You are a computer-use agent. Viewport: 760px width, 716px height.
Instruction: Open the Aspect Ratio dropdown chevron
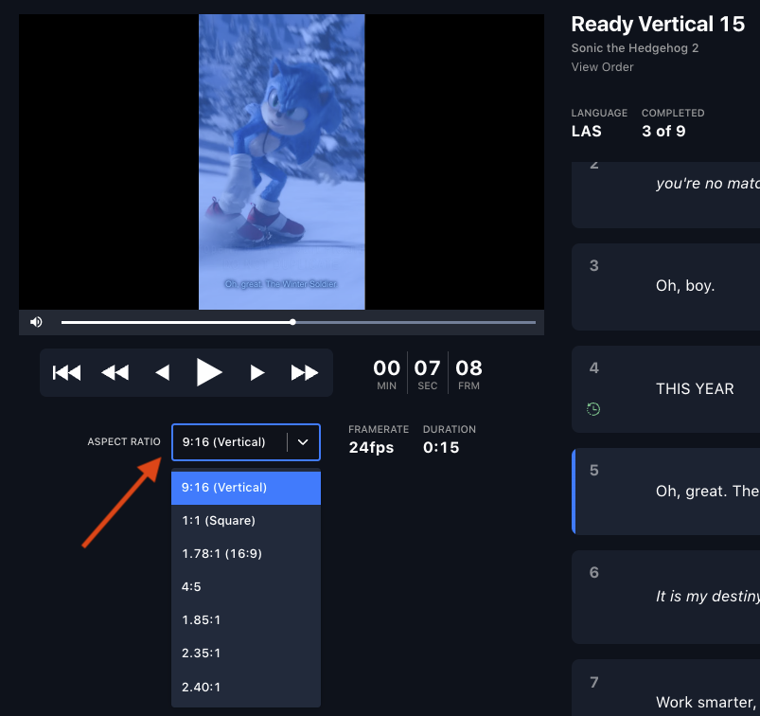(x=303, y=442)
